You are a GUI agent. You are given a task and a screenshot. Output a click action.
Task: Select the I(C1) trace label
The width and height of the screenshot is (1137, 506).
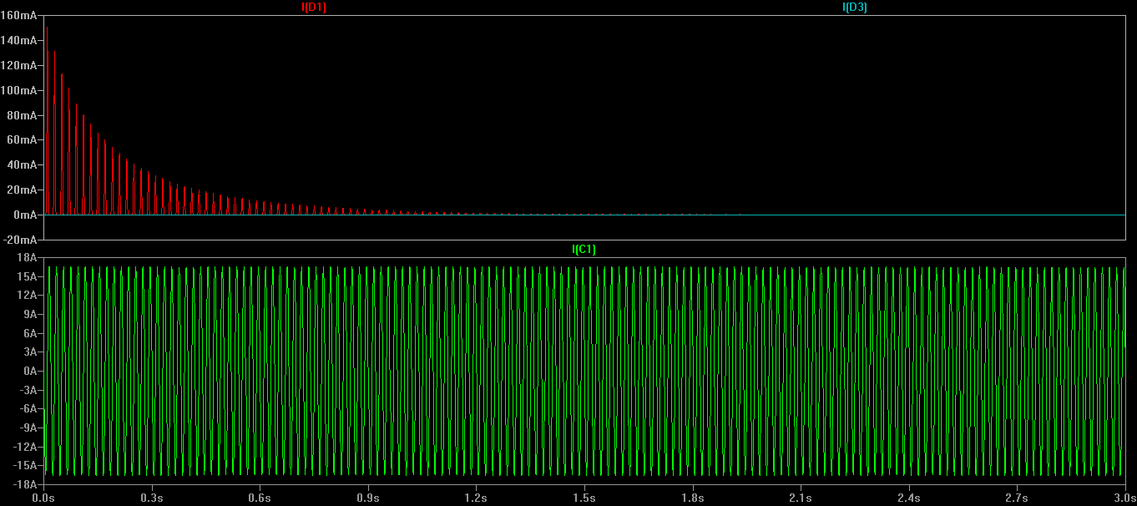[x=584, y=249]
